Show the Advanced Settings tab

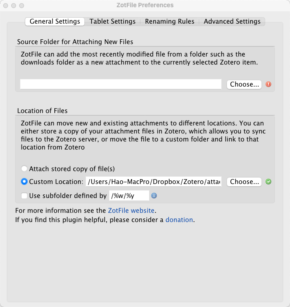pyautogui.click(x=232, y=22)
